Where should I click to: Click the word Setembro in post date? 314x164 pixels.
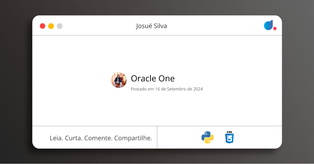pyautogui.click(x=176, y=89)
